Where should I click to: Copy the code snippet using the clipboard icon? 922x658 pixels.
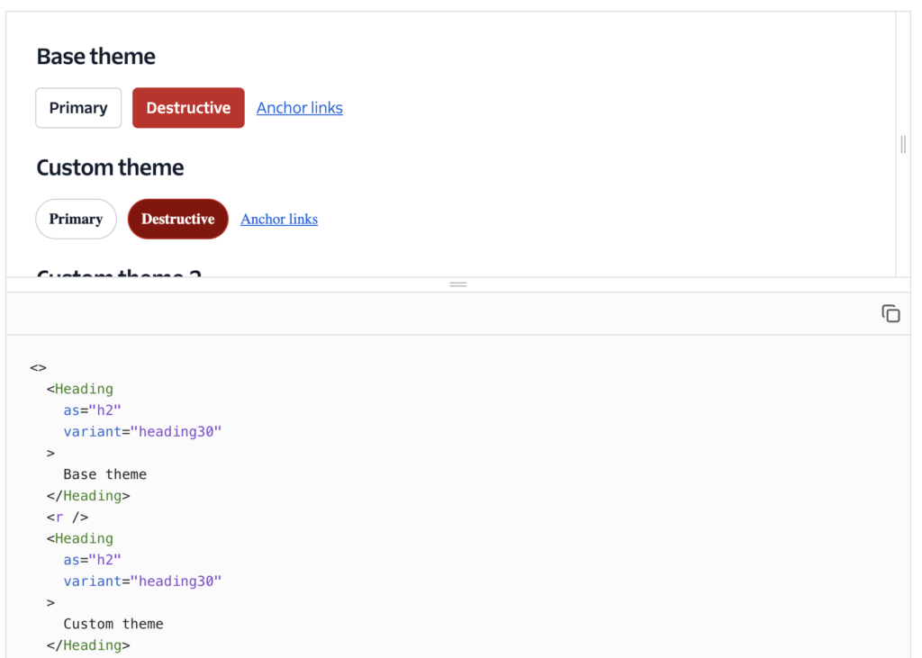pos(890,313)
